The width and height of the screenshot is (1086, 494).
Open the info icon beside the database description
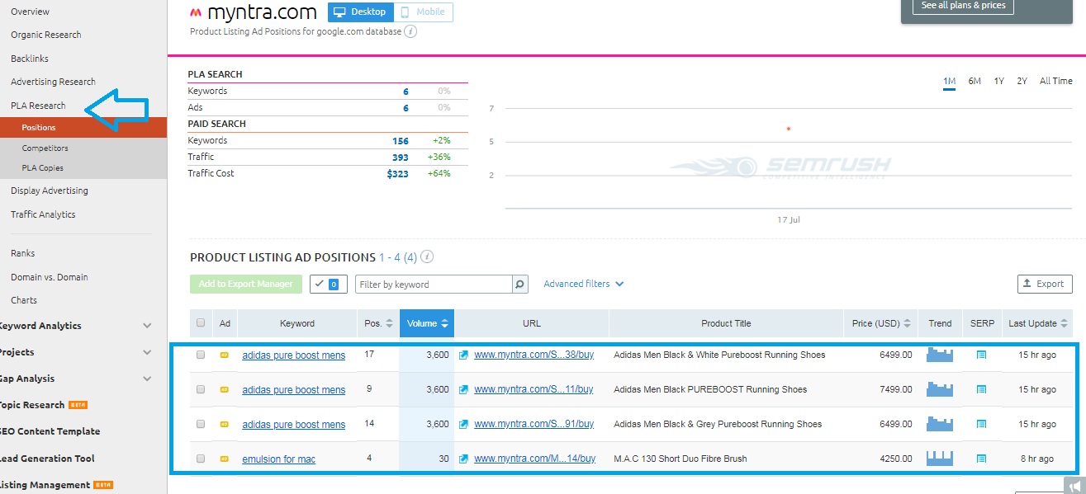tap(410, 31)
